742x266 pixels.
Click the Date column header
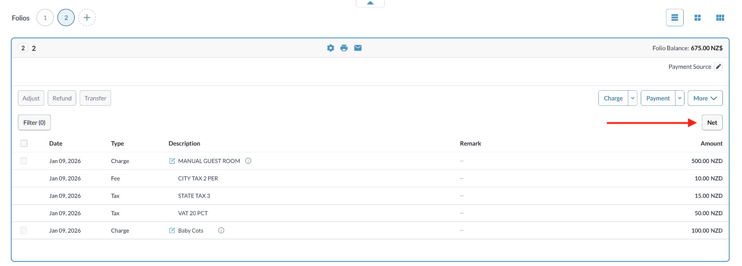(x=56, y=143)
